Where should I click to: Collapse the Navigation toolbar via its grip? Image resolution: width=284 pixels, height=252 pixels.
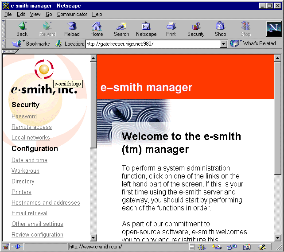click(x=4, y=29)
